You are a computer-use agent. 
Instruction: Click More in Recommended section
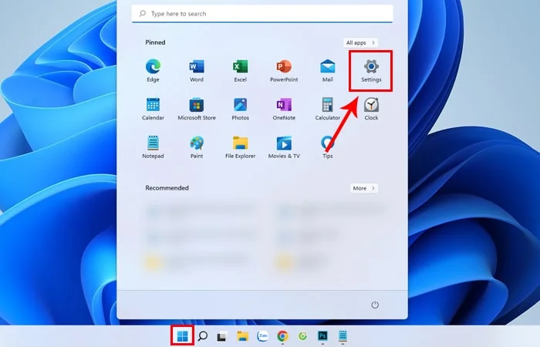tap(363, 188)
